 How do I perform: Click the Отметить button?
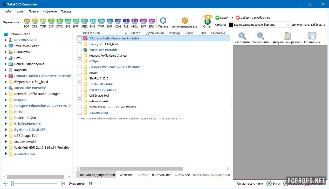127,175
